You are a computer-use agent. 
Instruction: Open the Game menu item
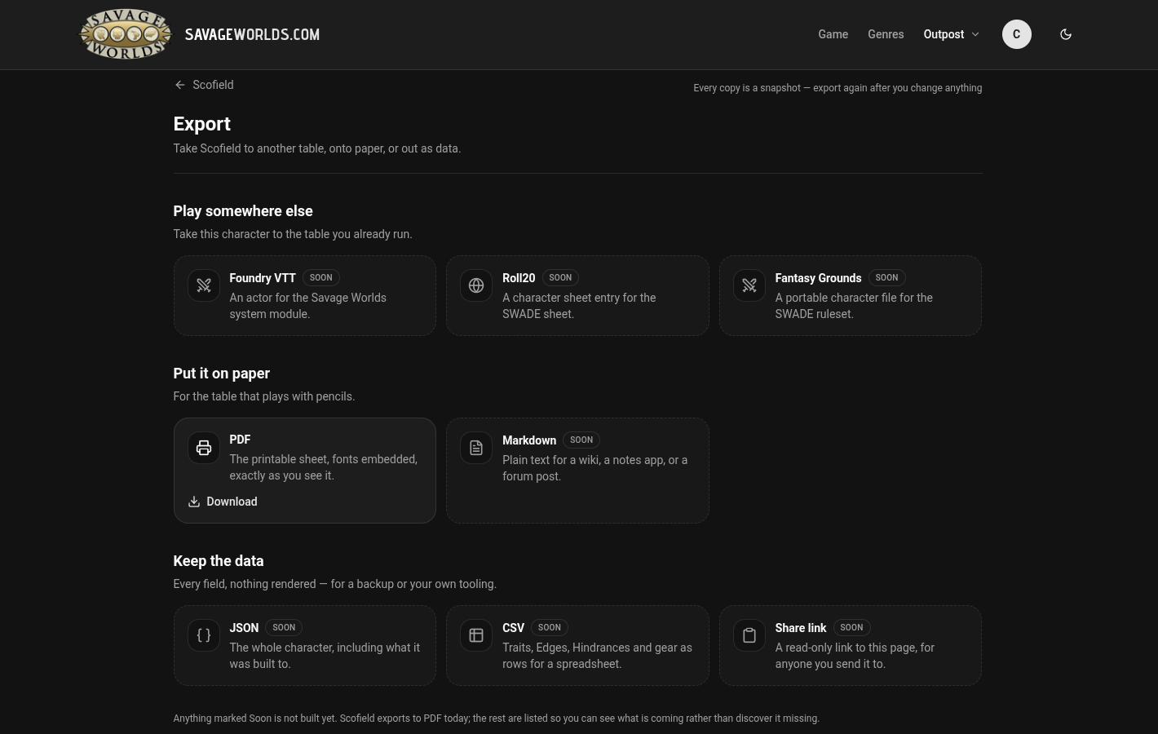(x=833, y=34)
